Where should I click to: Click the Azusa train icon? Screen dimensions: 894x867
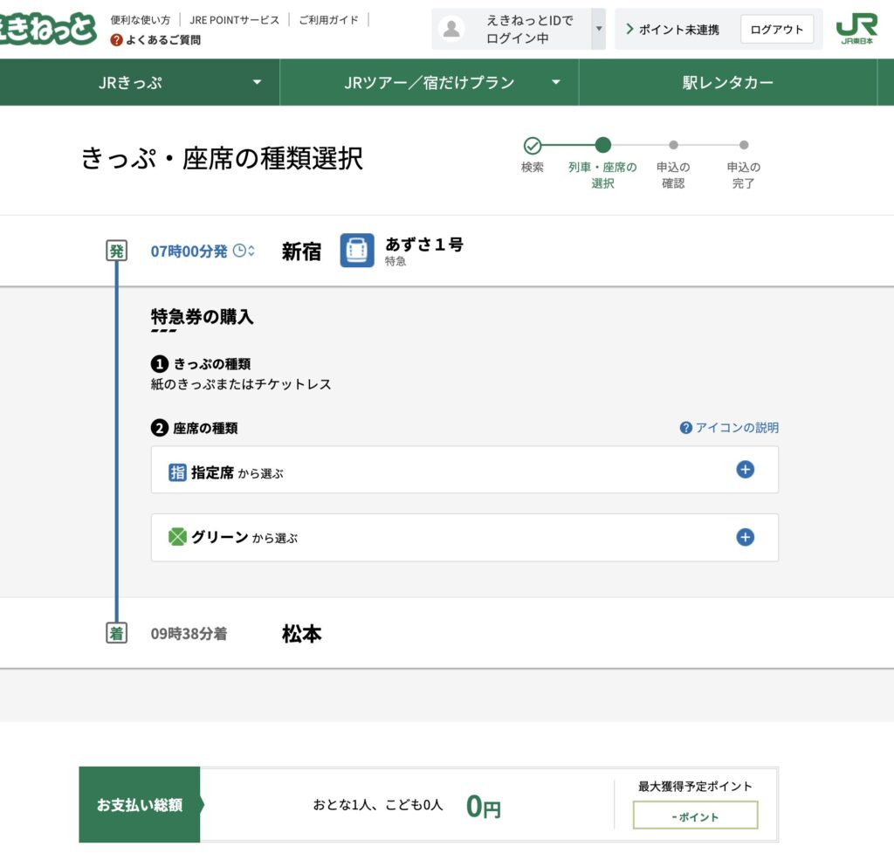coord(357,251)
